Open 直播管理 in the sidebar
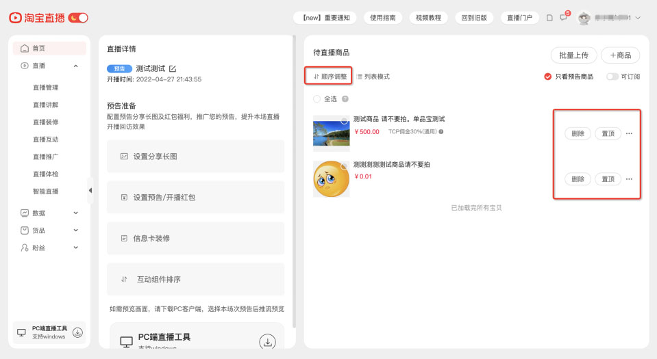Image resolution: width=657 pixels, height=359 pixels. tap(45, 88)
